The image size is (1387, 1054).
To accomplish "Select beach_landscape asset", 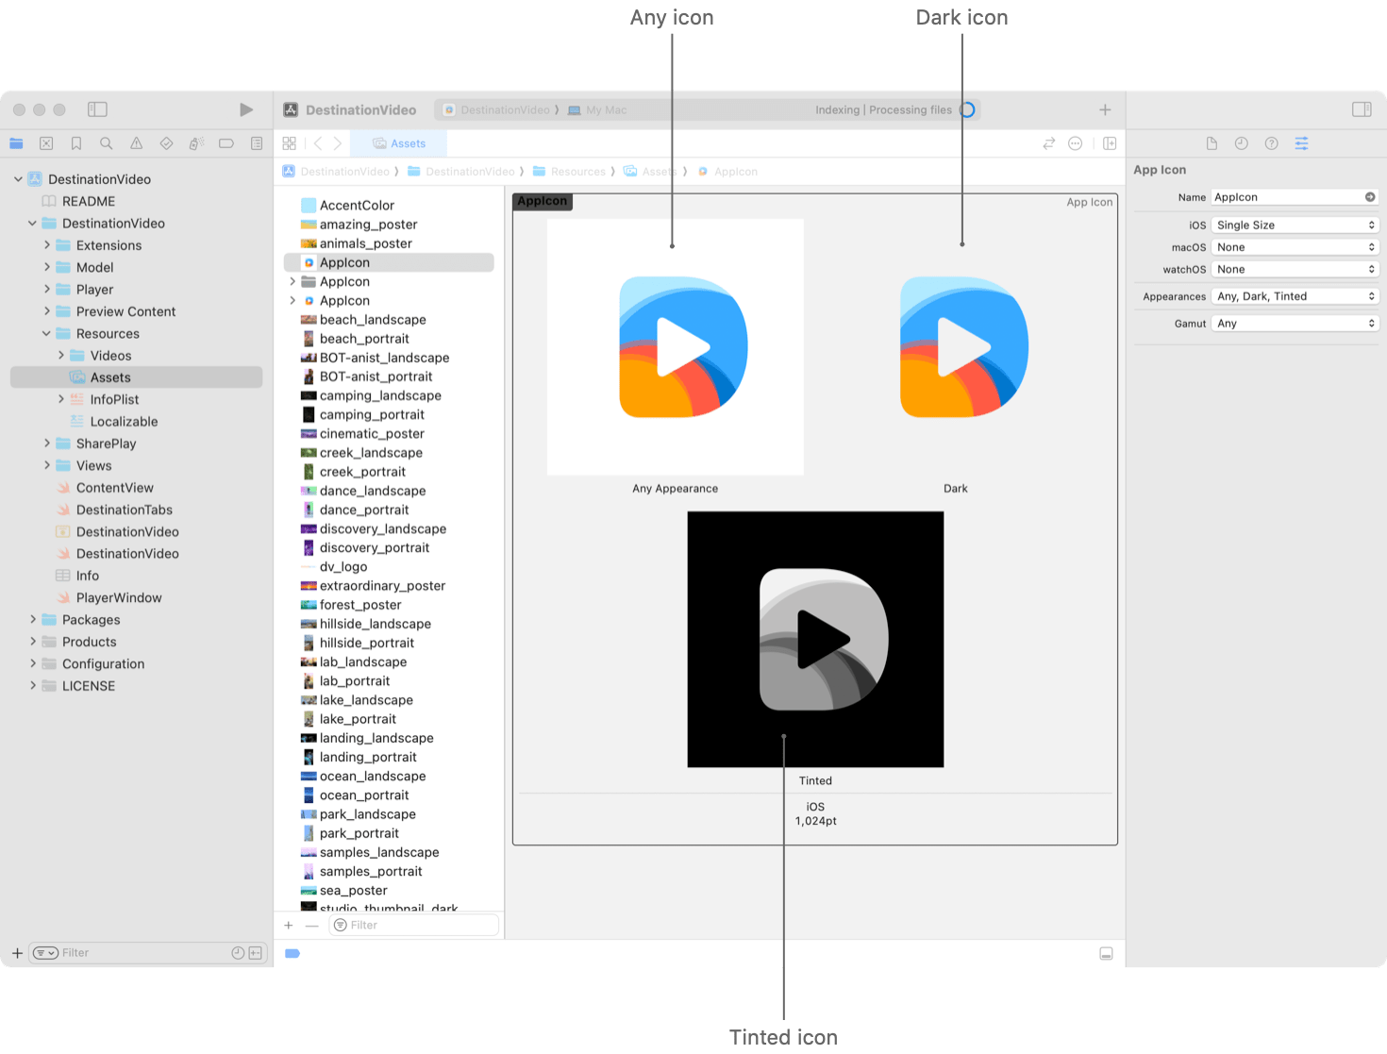I will click(373, 320).
